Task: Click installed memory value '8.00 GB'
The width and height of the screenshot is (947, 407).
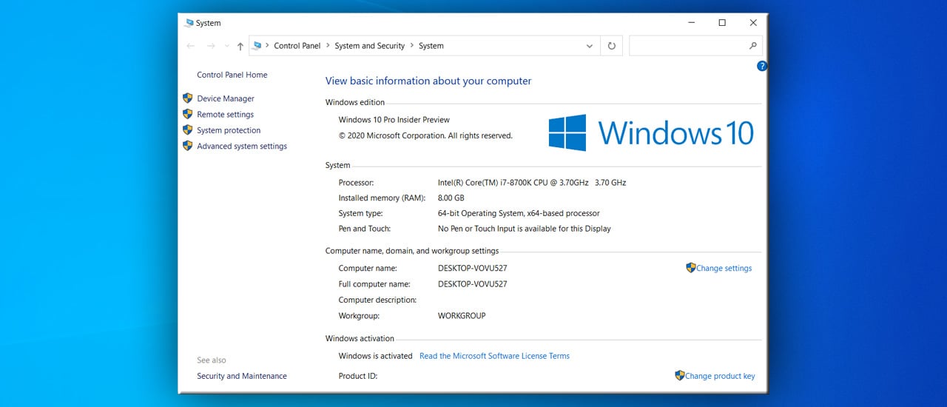Action: (451, 198)
